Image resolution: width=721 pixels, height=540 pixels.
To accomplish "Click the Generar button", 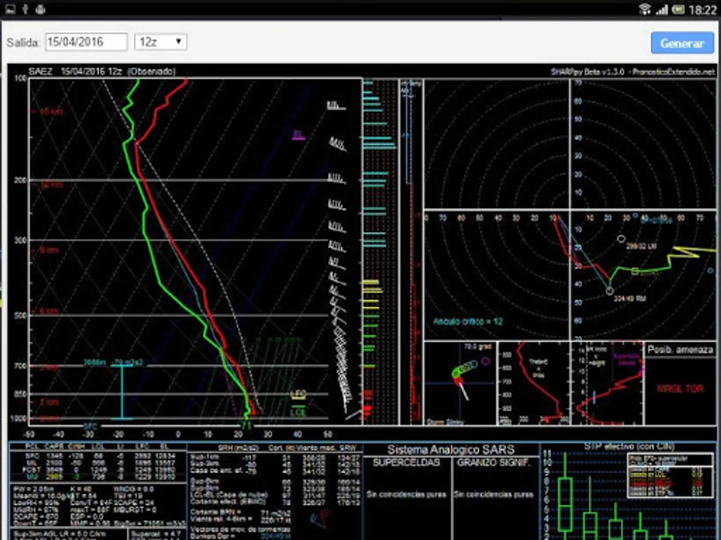I will coord(682,43).
